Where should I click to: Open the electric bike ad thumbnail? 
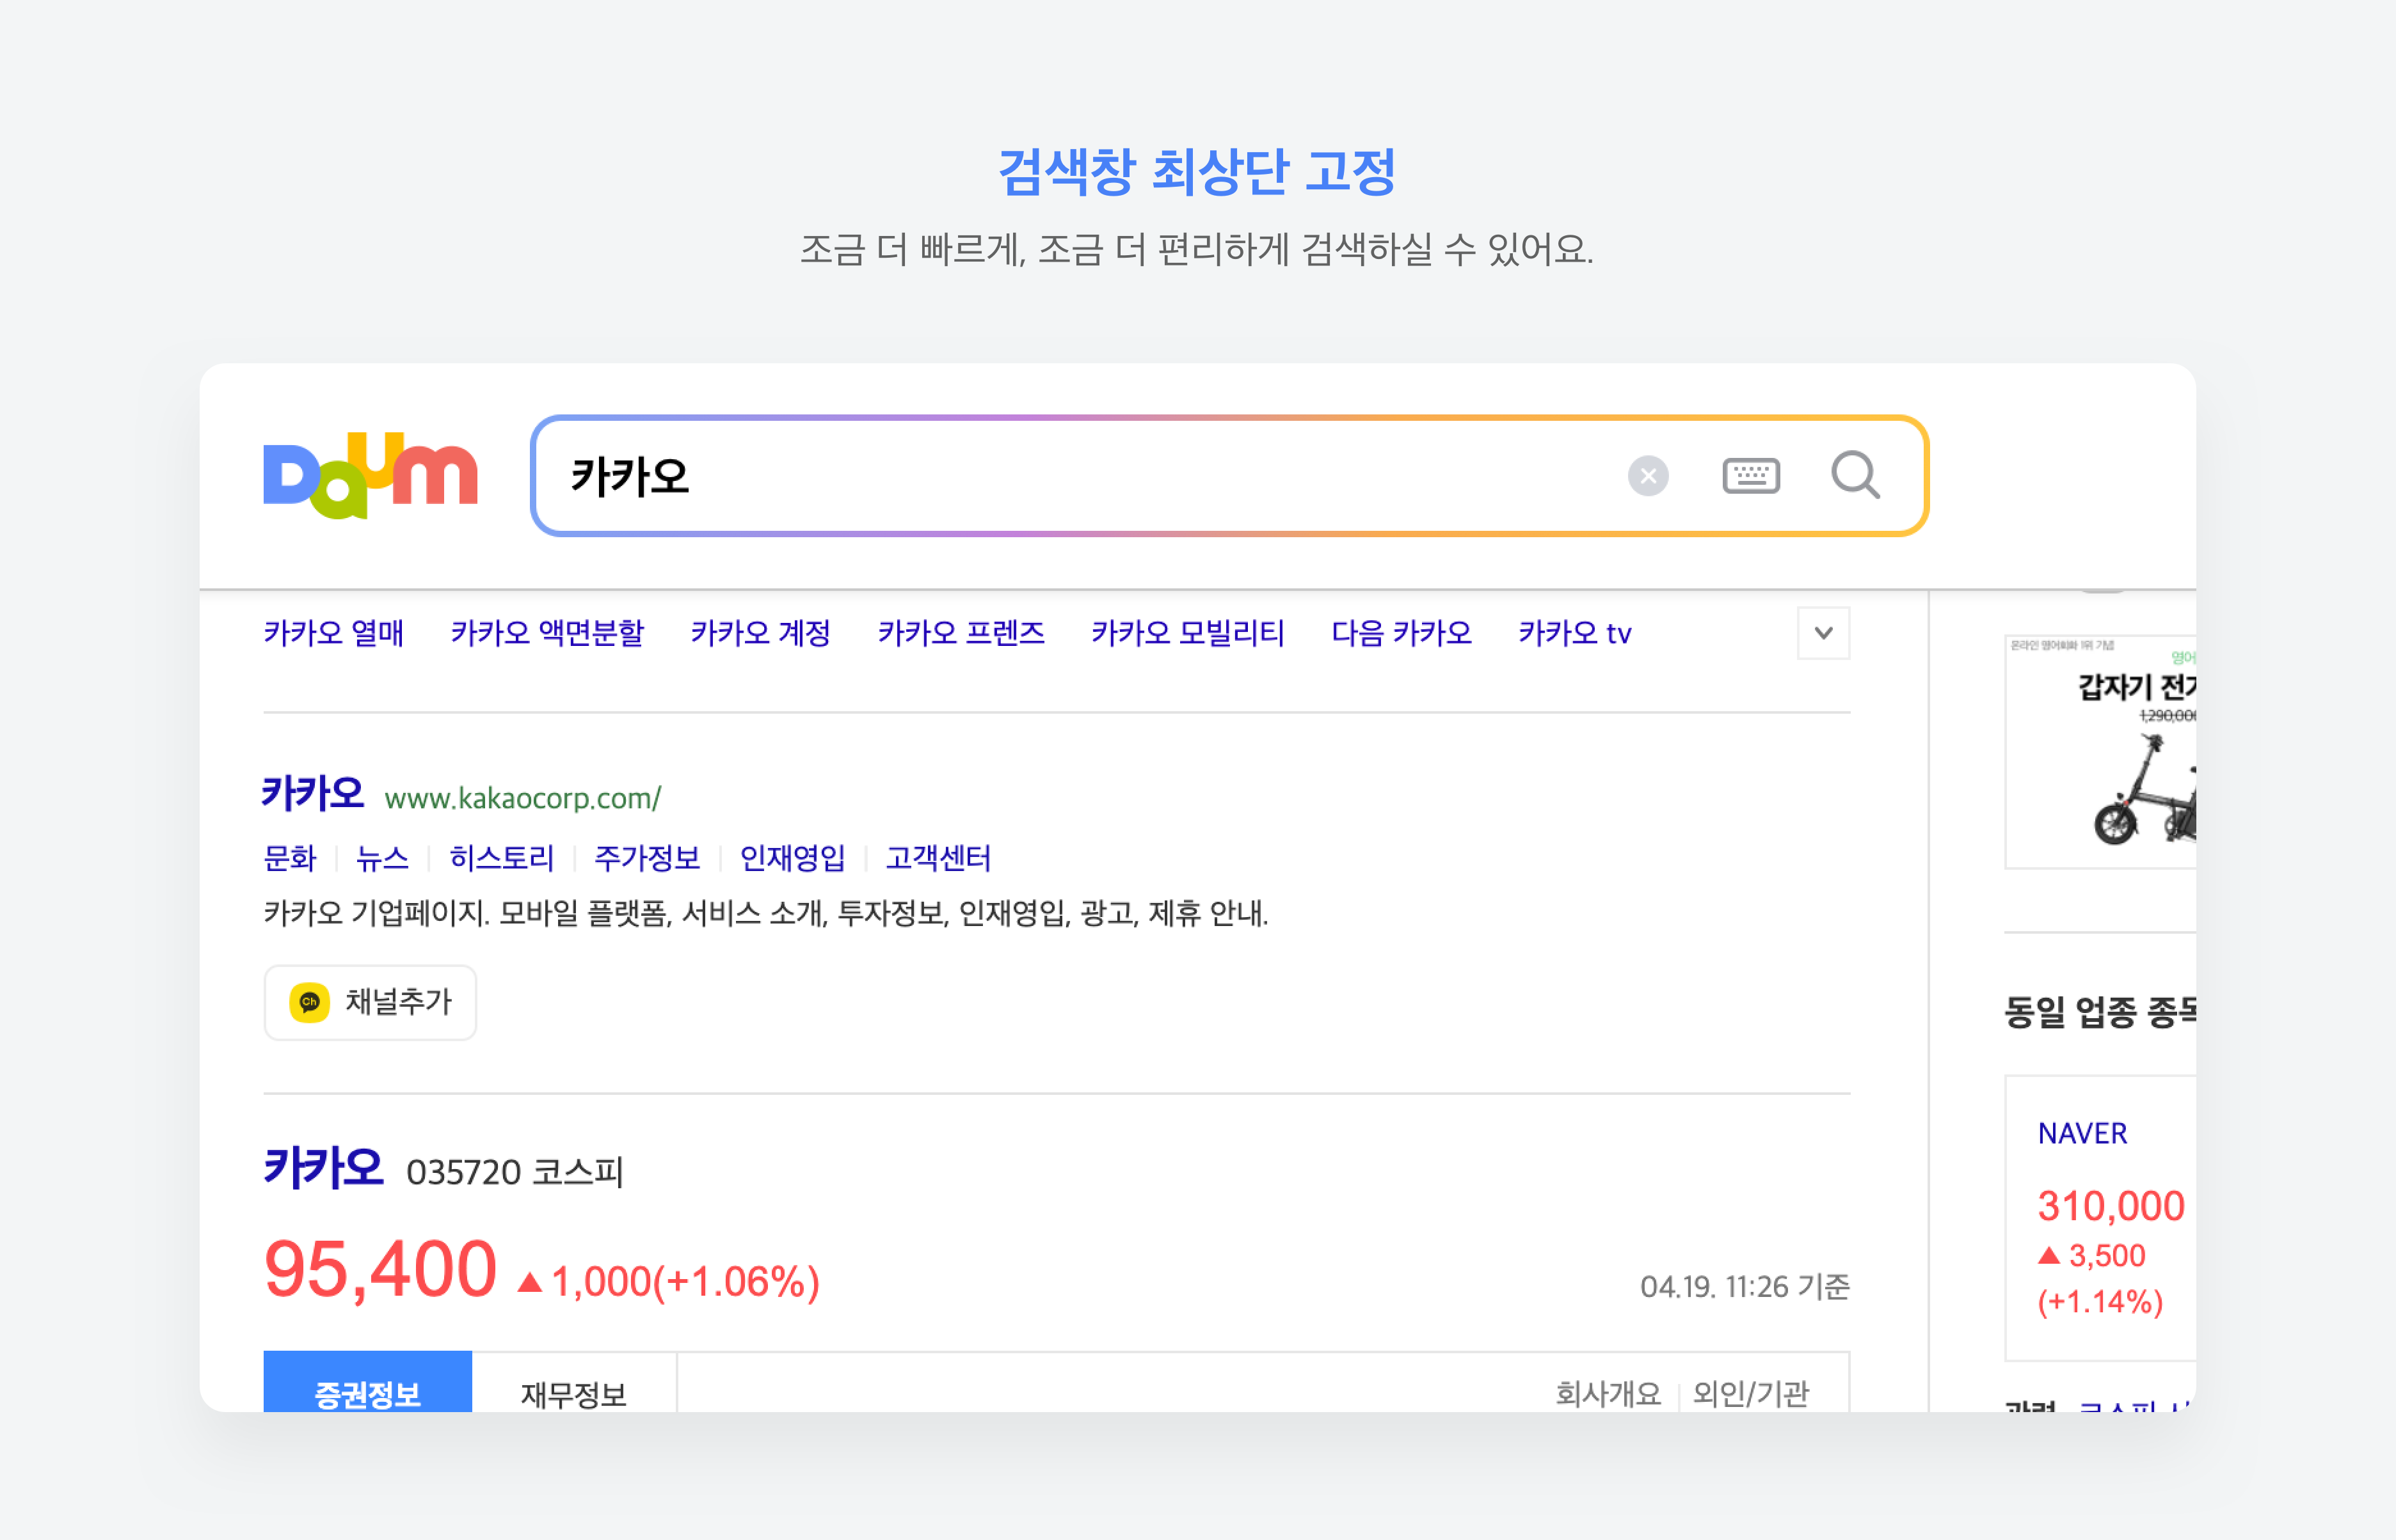point(2100,751)
